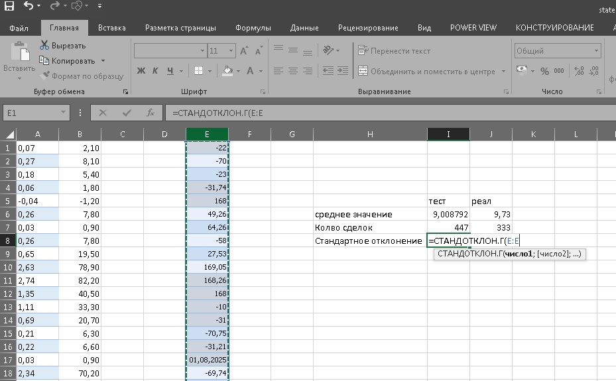Save the workbook with the floppy icon
The image size is (616, 381).
(9, 6)
